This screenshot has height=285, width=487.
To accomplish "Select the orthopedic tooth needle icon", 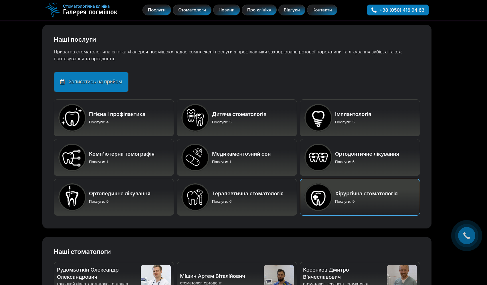I will 72,197.
